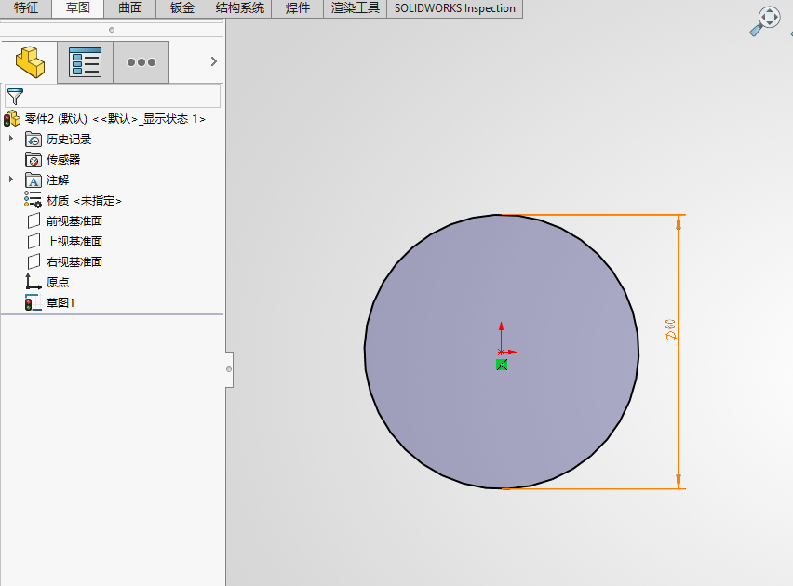Select the 注解 tree item
The height and width of the screenshot is (586, 793).
click(x=58, y=180)
